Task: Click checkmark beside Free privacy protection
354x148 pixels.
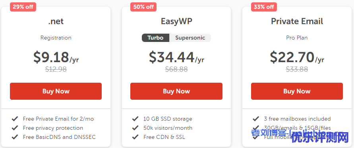Action: [15, 128]
